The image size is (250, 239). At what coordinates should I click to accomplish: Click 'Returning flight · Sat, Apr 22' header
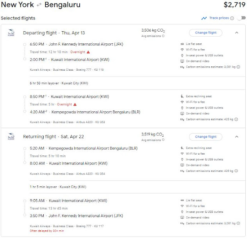point(54,137)
